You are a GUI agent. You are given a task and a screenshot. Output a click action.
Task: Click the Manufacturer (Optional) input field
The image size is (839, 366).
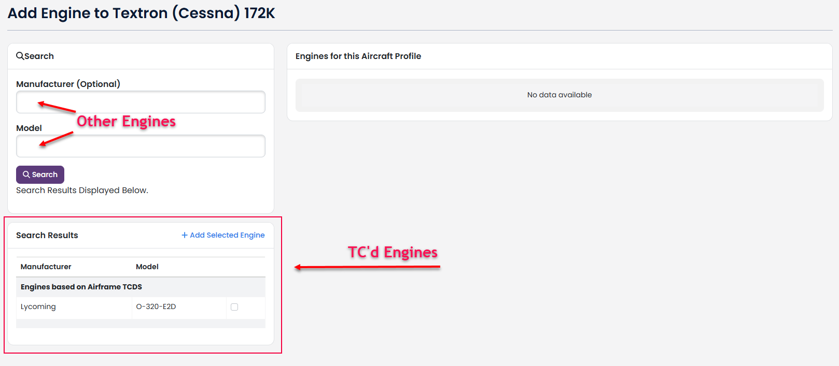point(141,102)
